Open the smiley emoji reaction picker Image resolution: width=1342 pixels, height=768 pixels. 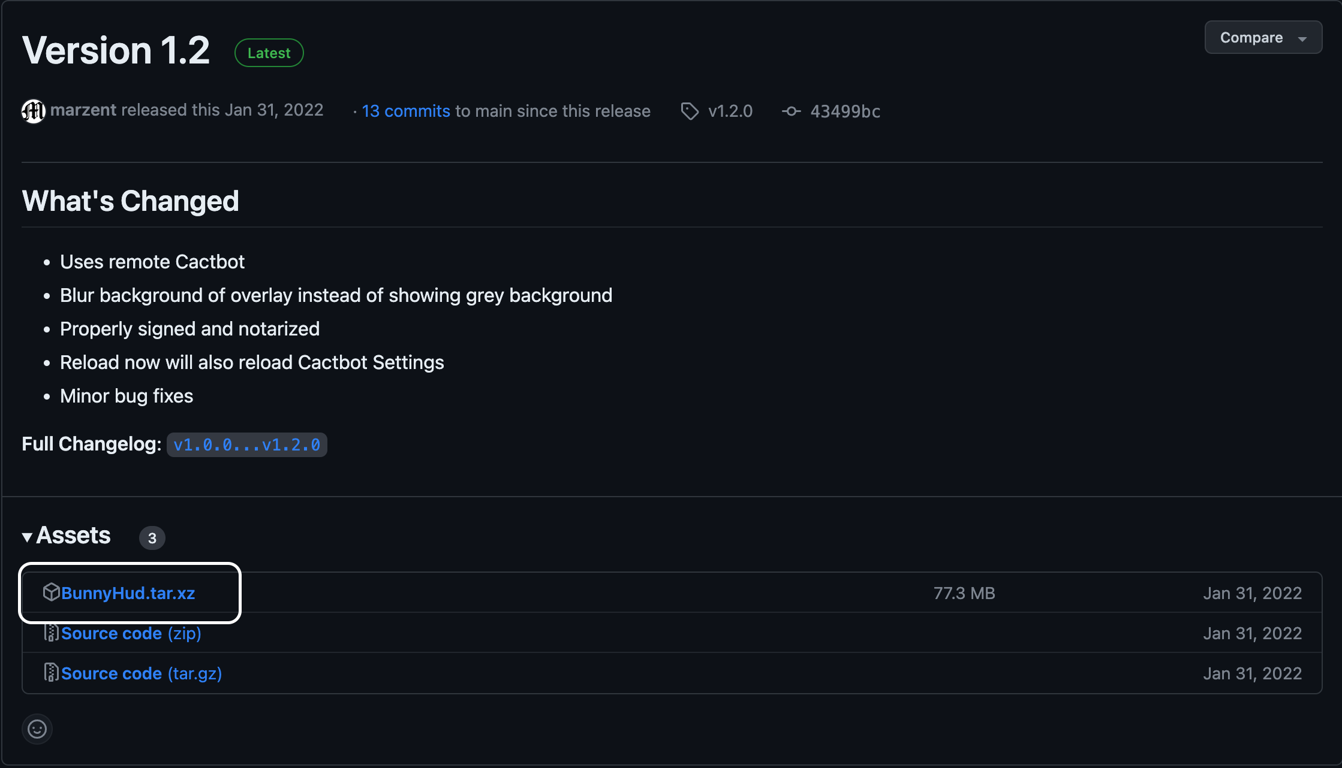(37, 729)
